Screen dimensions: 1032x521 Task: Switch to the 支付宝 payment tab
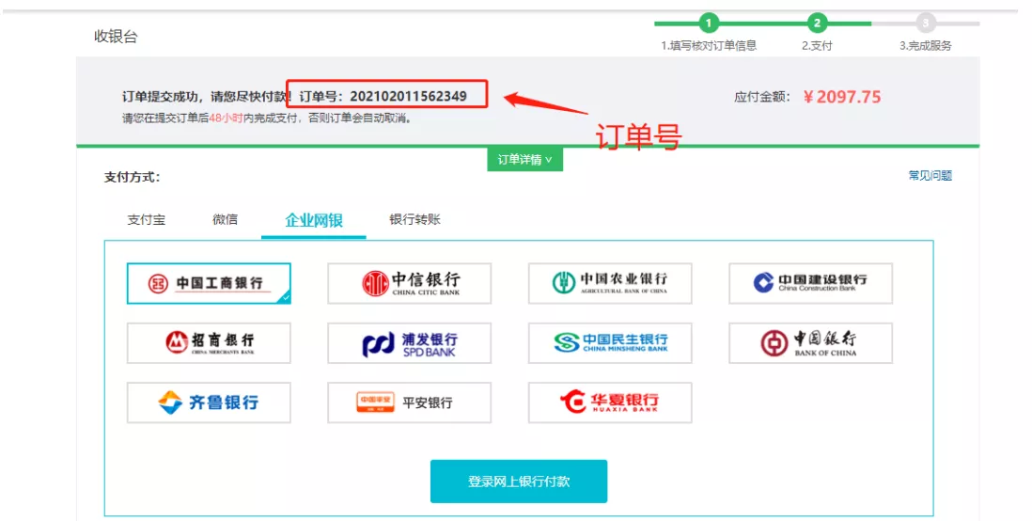(147, 220)
